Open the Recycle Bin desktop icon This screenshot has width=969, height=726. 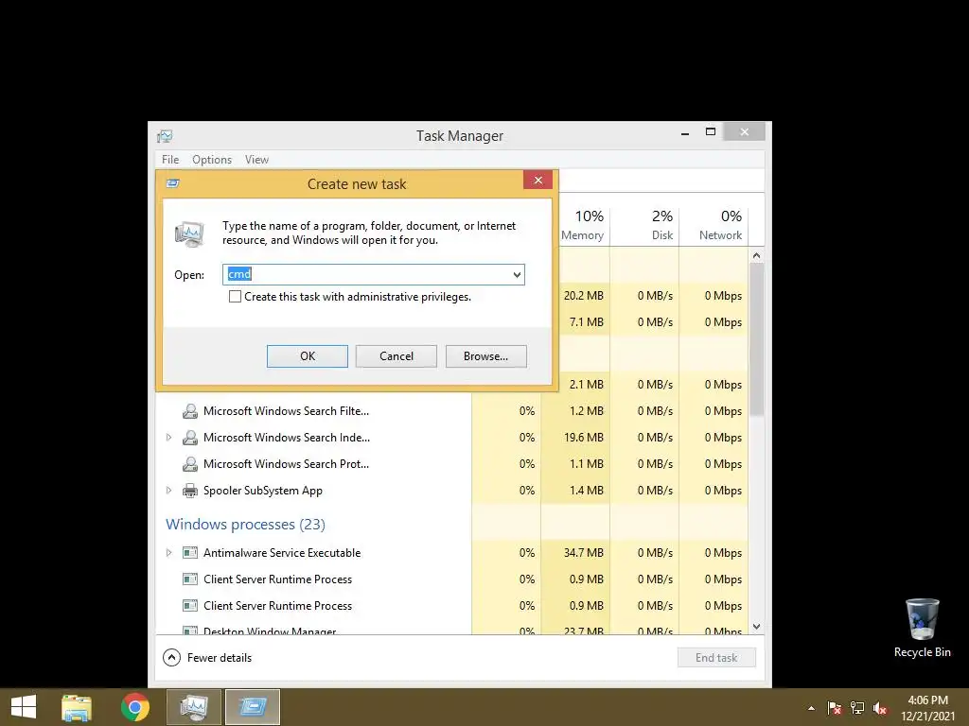click(922, 629)
